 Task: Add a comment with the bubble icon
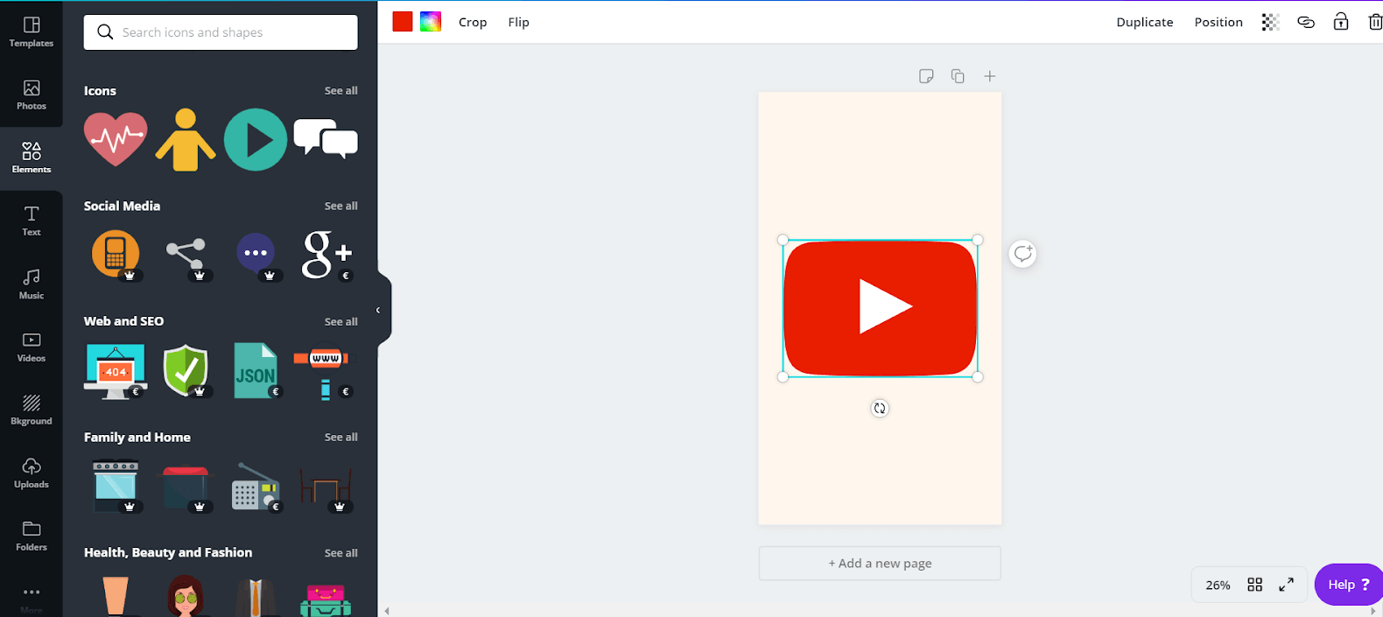click(1023, 254)
